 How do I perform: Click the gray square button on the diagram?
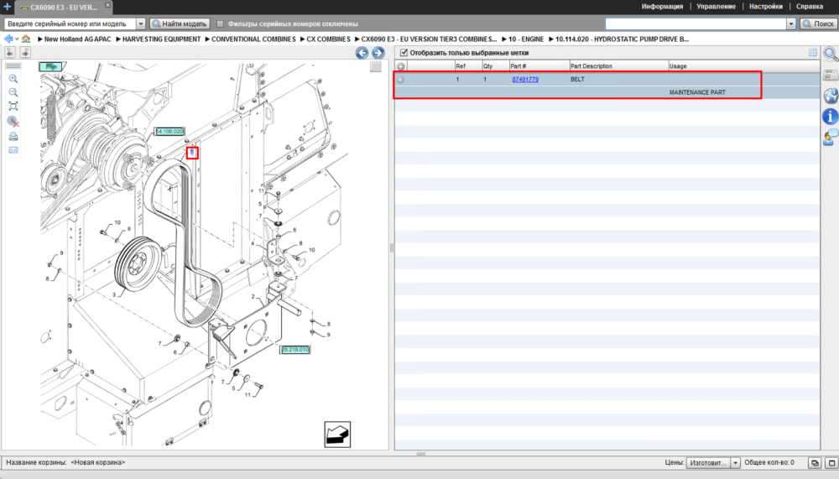pyautogui.click(x=376, y=66)
